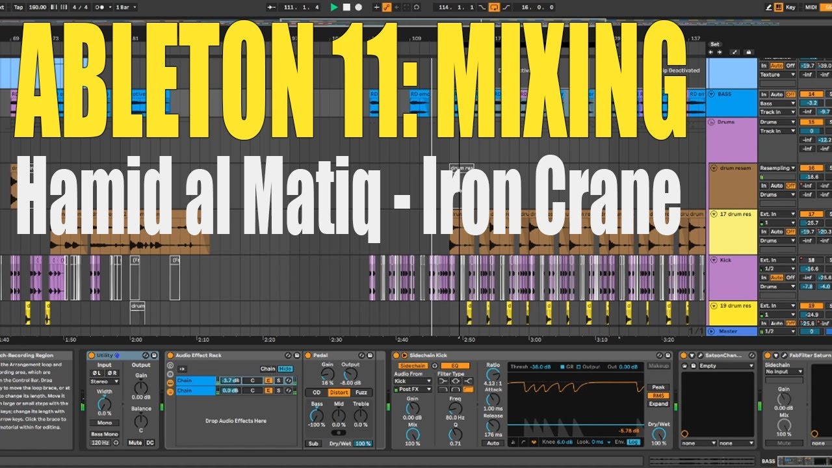Arm the Arrangement Record button
Viewport: 832px width, 468px height.
(359, 7)
